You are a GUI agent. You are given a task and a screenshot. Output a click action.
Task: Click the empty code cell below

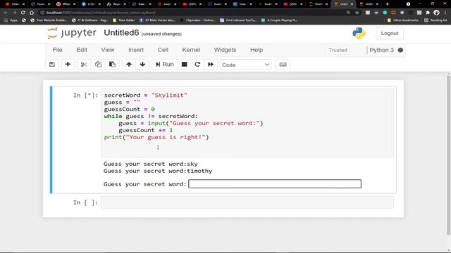point(247,202)
